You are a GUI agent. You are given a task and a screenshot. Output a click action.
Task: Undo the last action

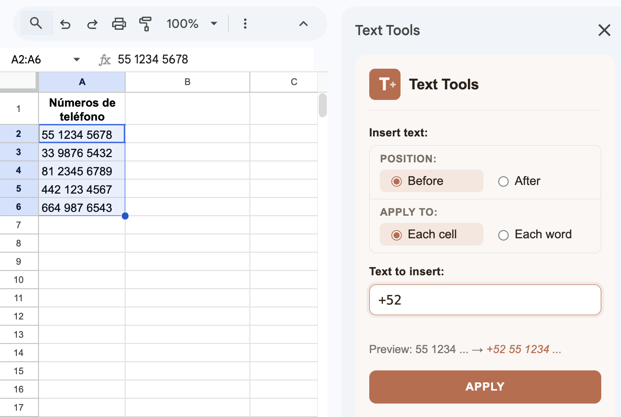(65, 23)
